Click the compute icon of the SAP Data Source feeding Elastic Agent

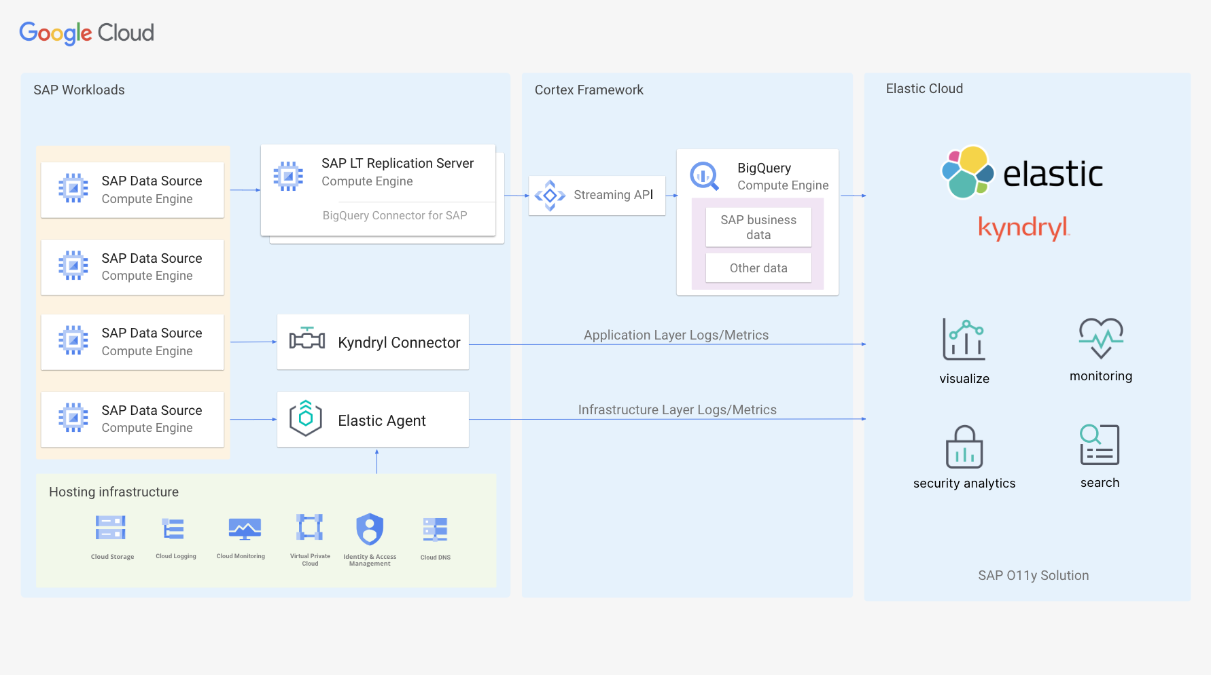pyautogui.click(x=73, y=418)
